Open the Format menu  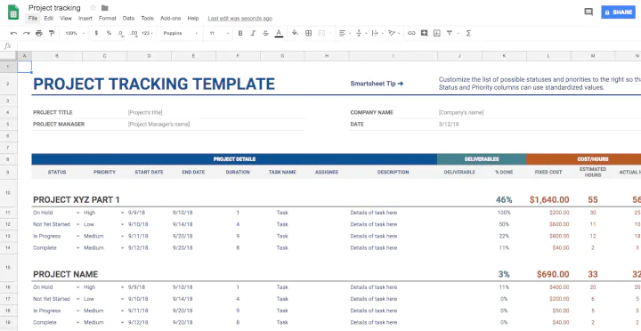click(x=108, y=19)
